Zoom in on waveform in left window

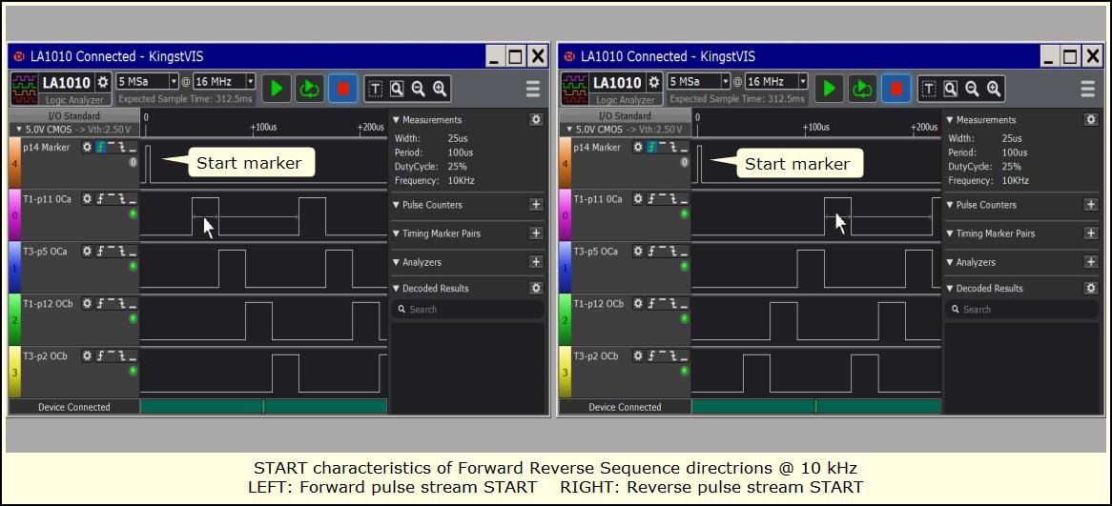click(440, 89)
